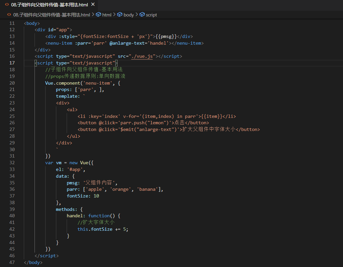Viewport: 343px width, 267px height.
Task: Open the file name breadcrumb item
Action: coord(52,15)
